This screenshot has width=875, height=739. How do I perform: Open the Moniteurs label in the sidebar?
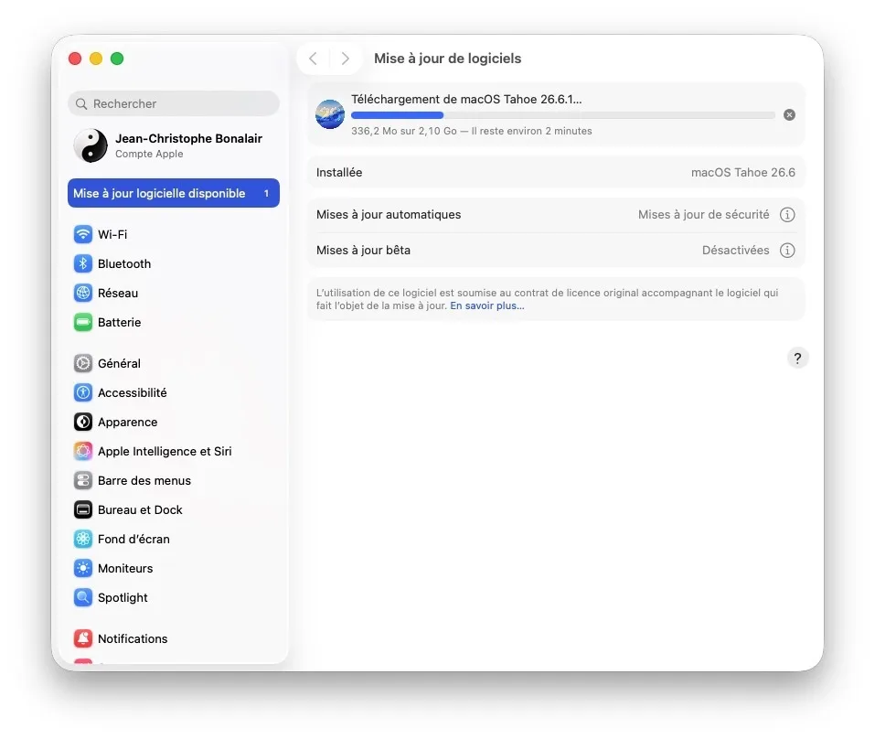point(125,568)
